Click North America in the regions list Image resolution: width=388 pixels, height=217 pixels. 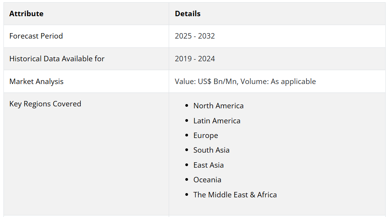pyautogui.click(x=218, y=106)
